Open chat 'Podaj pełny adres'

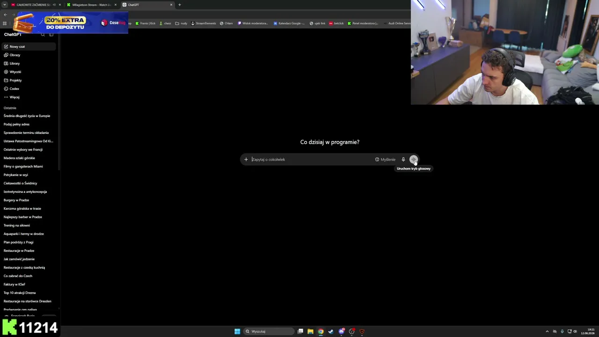point(29,125)
